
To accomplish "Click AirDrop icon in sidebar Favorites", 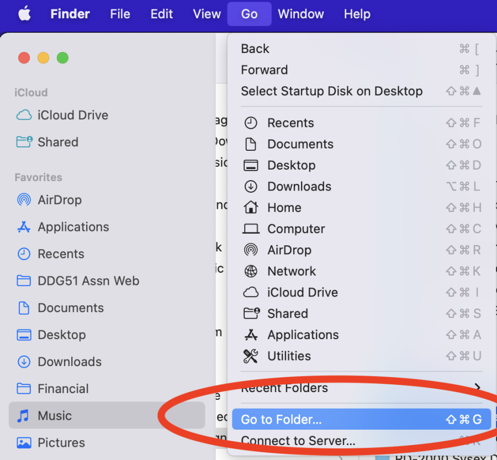I will coord(24,200).
